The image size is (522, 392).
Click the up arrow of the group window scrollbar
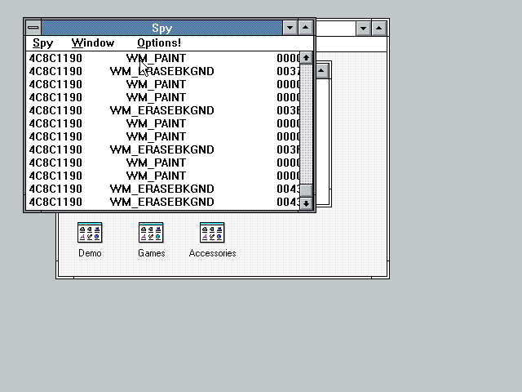pos(322,70)
